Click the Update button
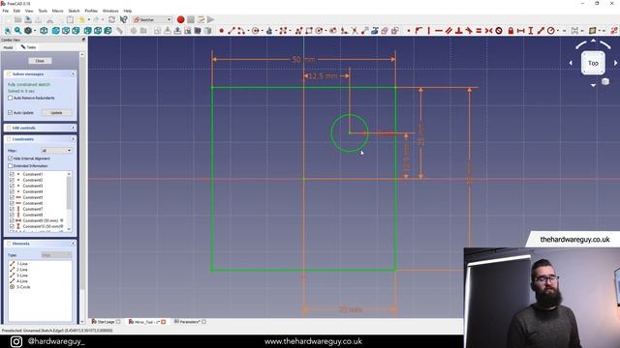 pyautogui.click(x=56, y=112)
